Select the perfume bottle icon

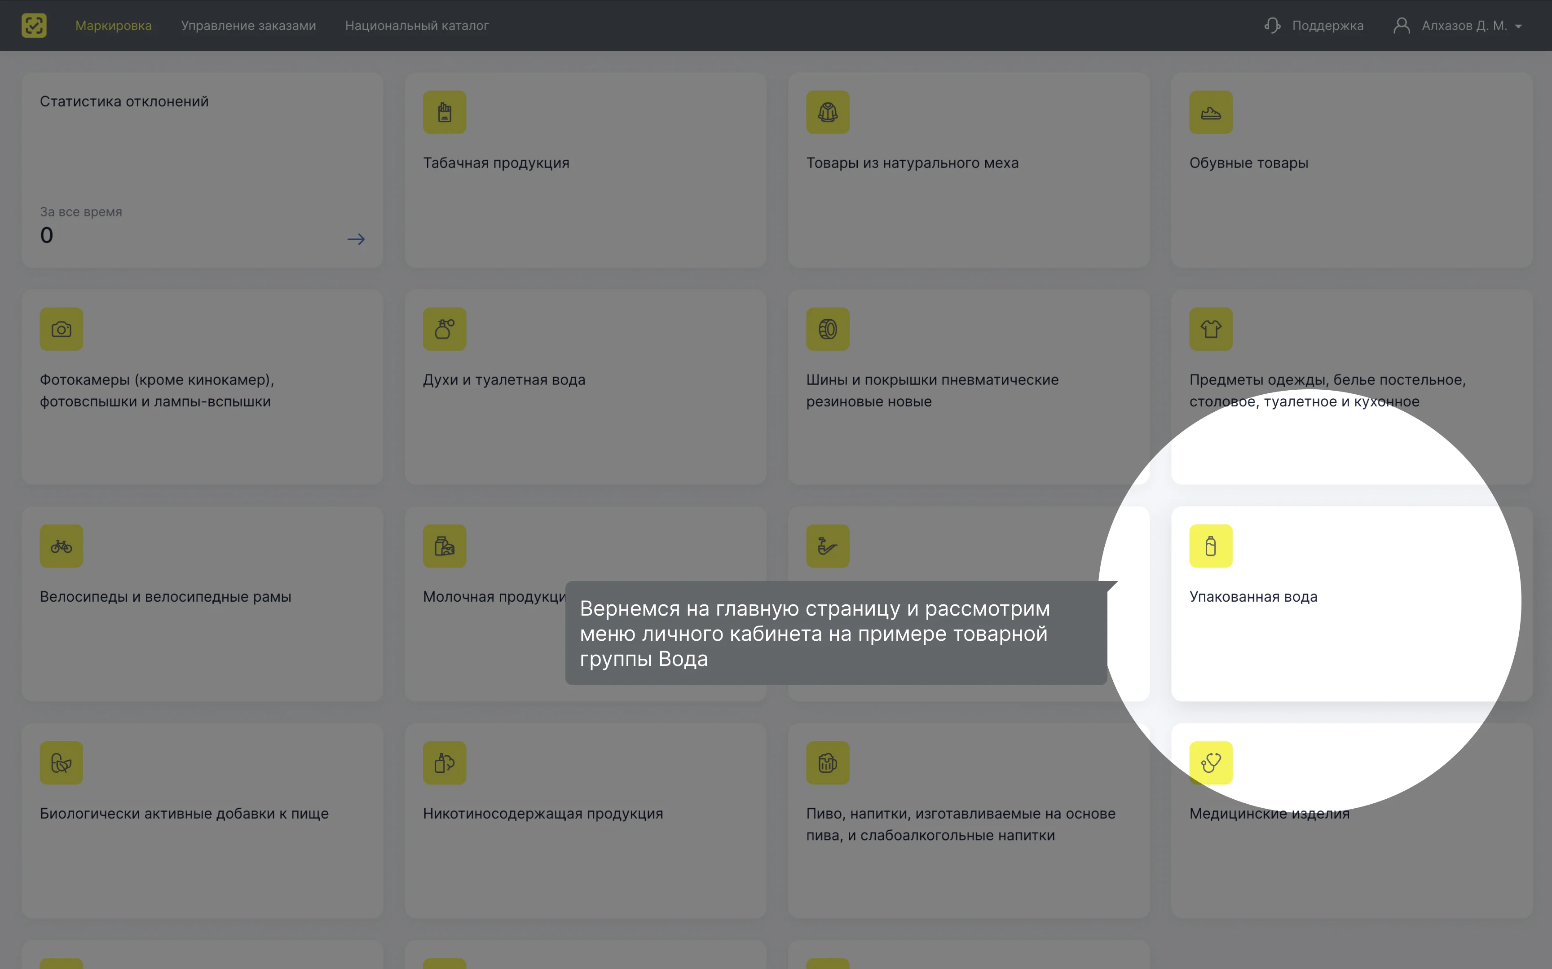[x=445, y=329]
